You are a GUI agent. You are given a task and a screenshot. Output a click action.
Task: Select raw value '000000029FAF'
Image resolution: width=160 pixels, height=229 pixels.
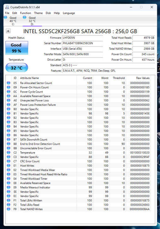point(140,157)
